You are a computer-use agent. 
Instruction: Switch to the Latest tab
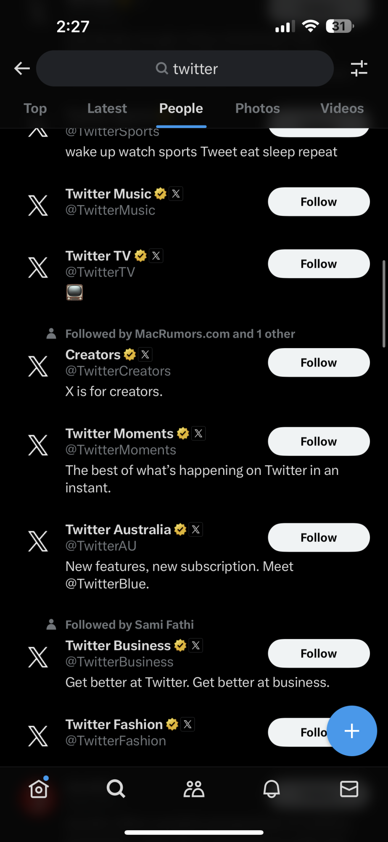107,109
